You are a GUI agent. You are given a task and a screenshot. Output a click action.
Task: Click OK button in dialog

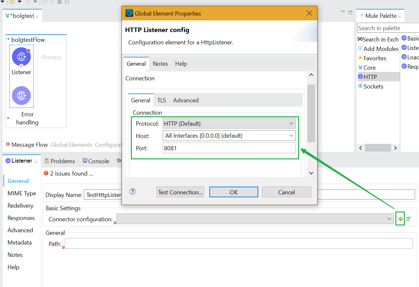[234, 192]
